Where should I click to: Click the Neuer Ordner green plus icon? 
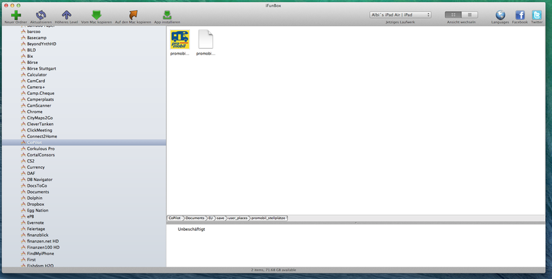tap(16, 14)
